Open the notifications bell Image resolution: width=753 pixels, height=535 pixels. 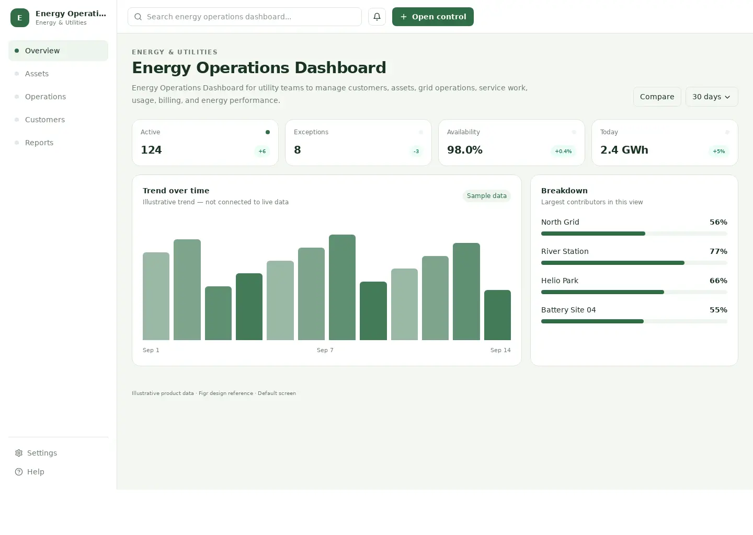[377, 17]
